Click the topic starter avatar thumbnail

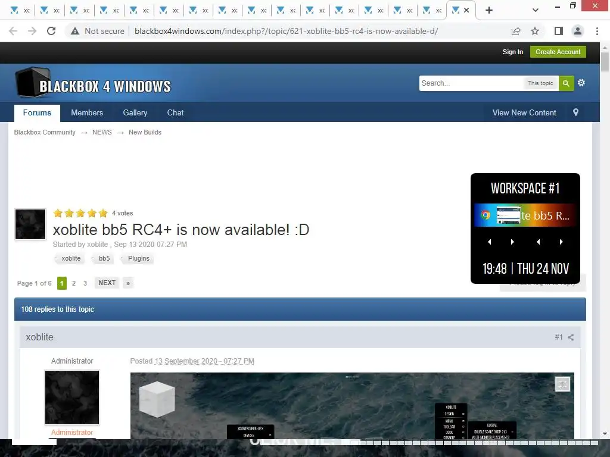(30, 224)
